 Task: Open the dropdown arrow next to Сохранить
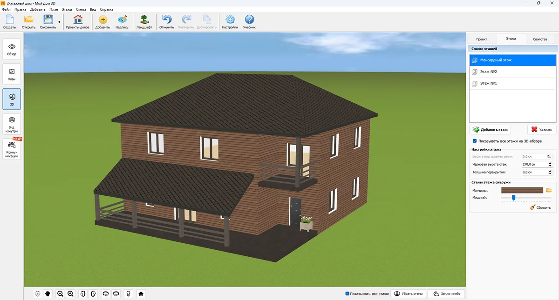tap(59, 22)
